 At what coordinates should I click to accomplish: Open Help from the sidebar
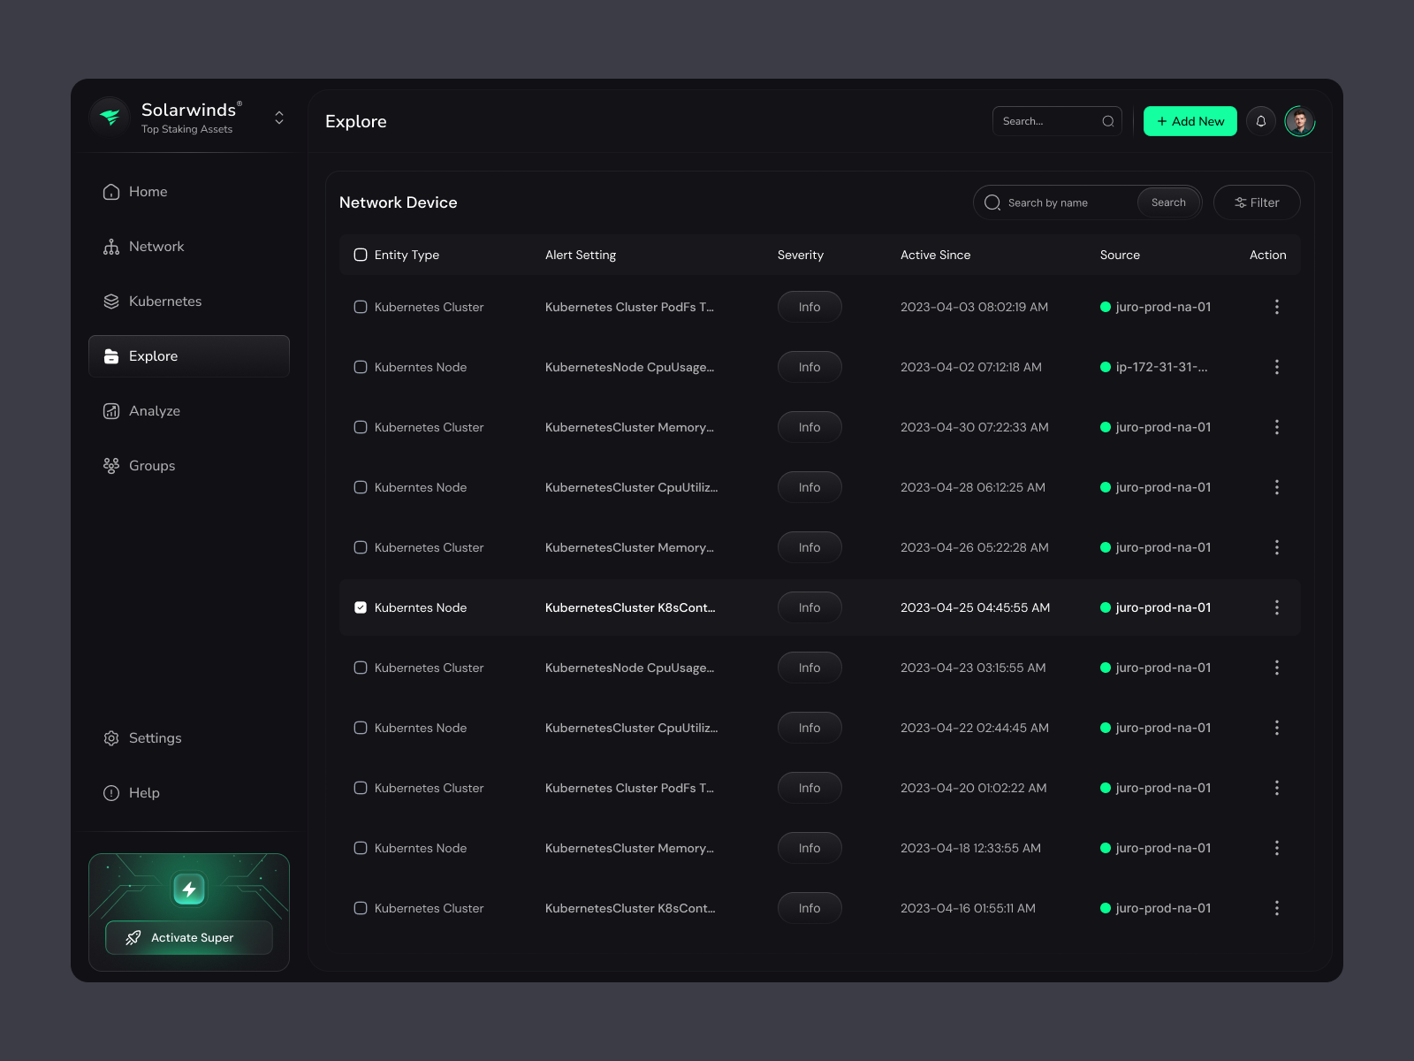[x=189, y=793]
